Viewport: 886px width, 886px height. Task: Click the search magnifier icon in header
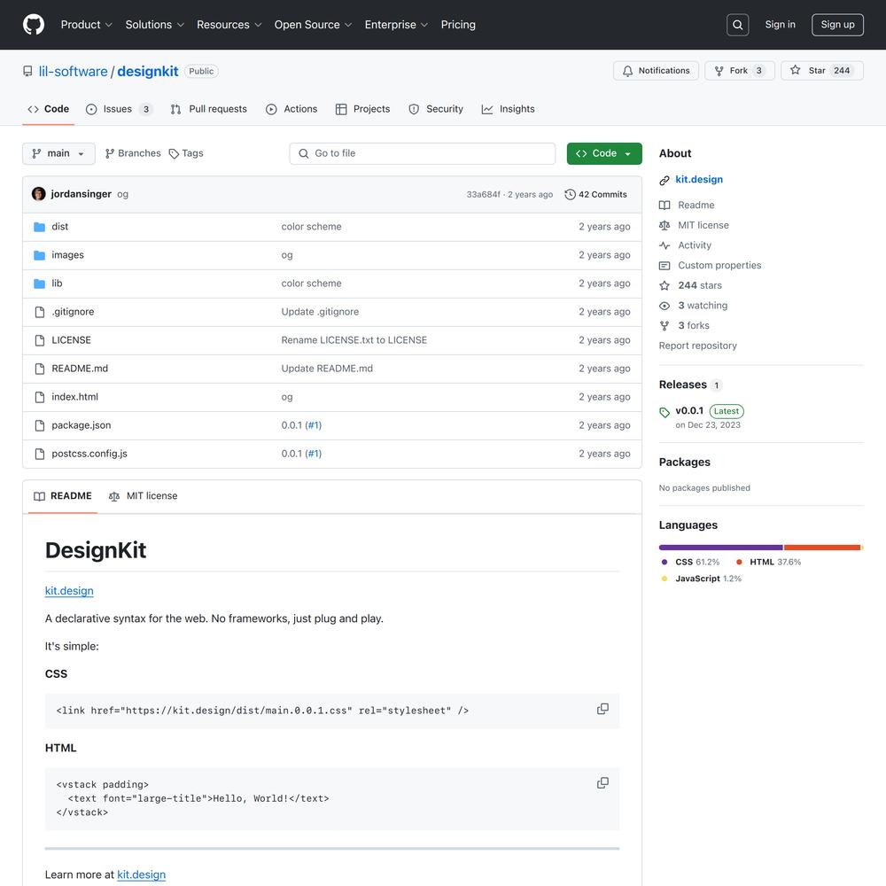(737, 25)
